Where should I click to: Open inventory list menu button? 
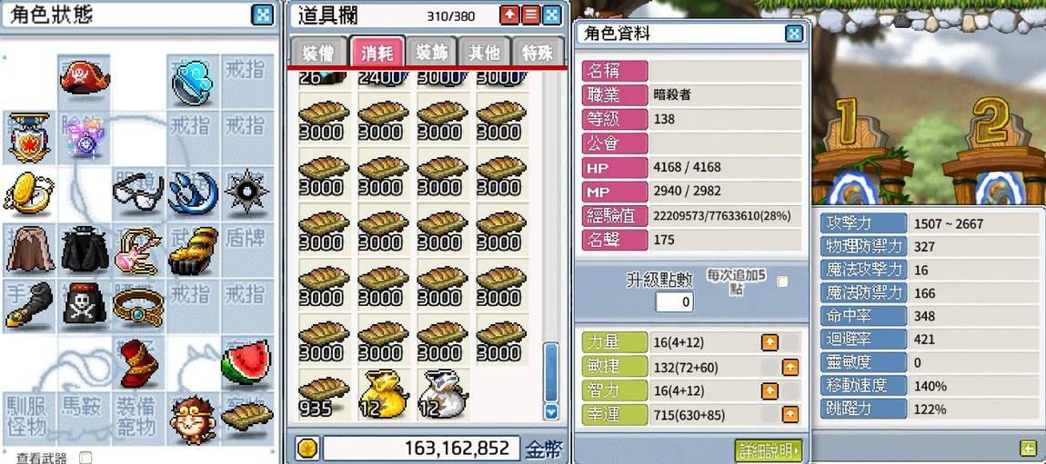pos(530,15)
